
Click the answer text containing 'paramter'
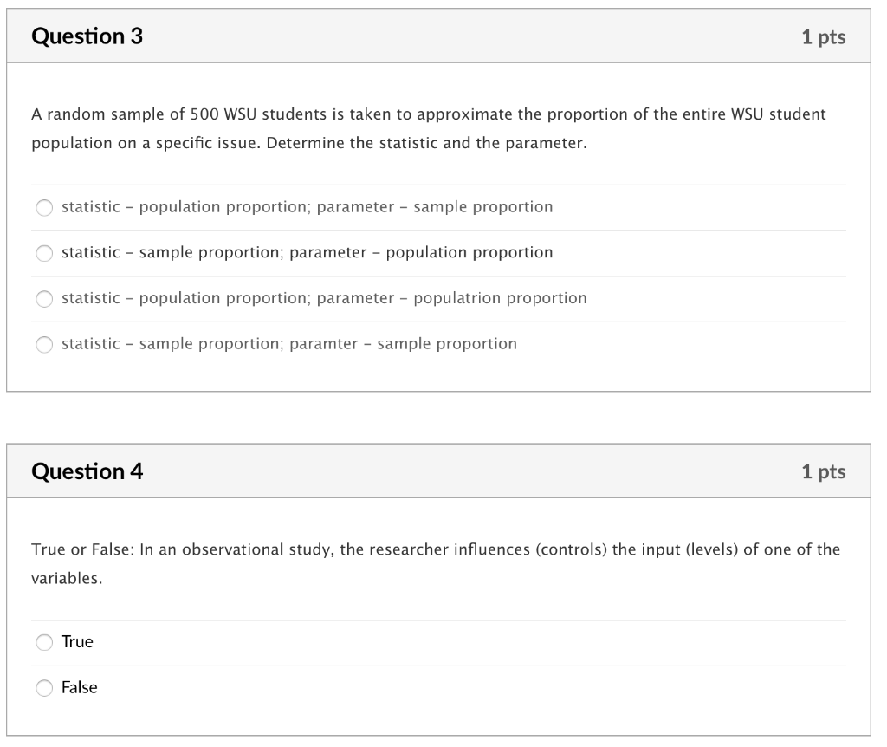pos(289,344)
